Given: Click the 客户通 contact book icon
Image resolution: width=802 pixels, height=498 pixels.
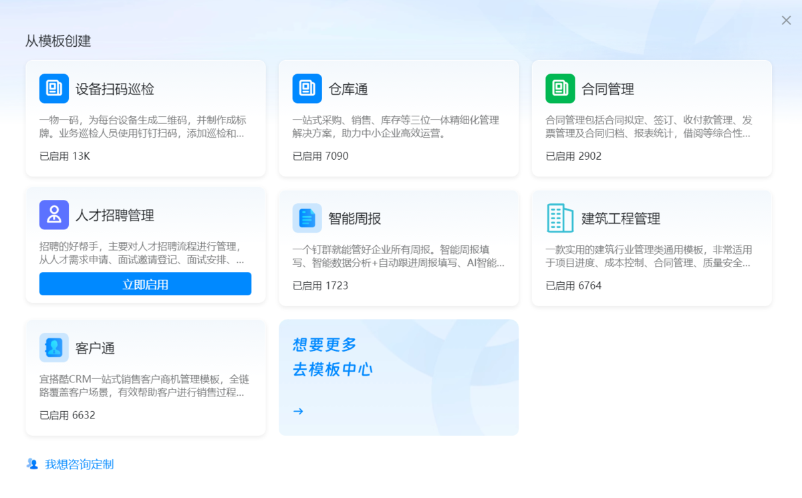Looking at the screenshot, I should 54,348.
